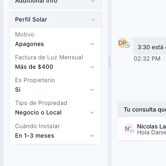166x166 pixels.
Task: Click the chevron arrow beside Negocio o Local
Action: point(92,113)
